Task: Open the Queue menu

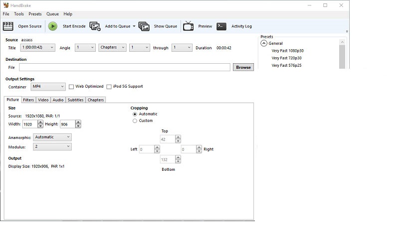Action: click(x=52, y=14)
